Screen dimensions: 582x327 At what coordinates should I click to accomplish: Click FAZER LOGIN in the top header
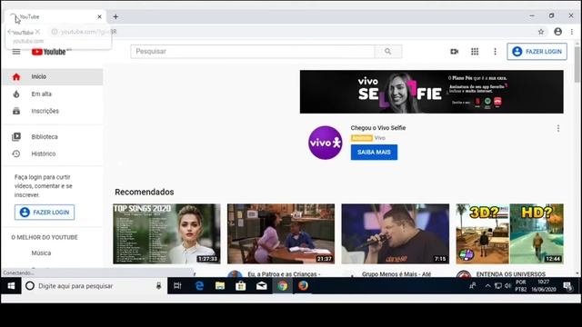tap(537, 52)
